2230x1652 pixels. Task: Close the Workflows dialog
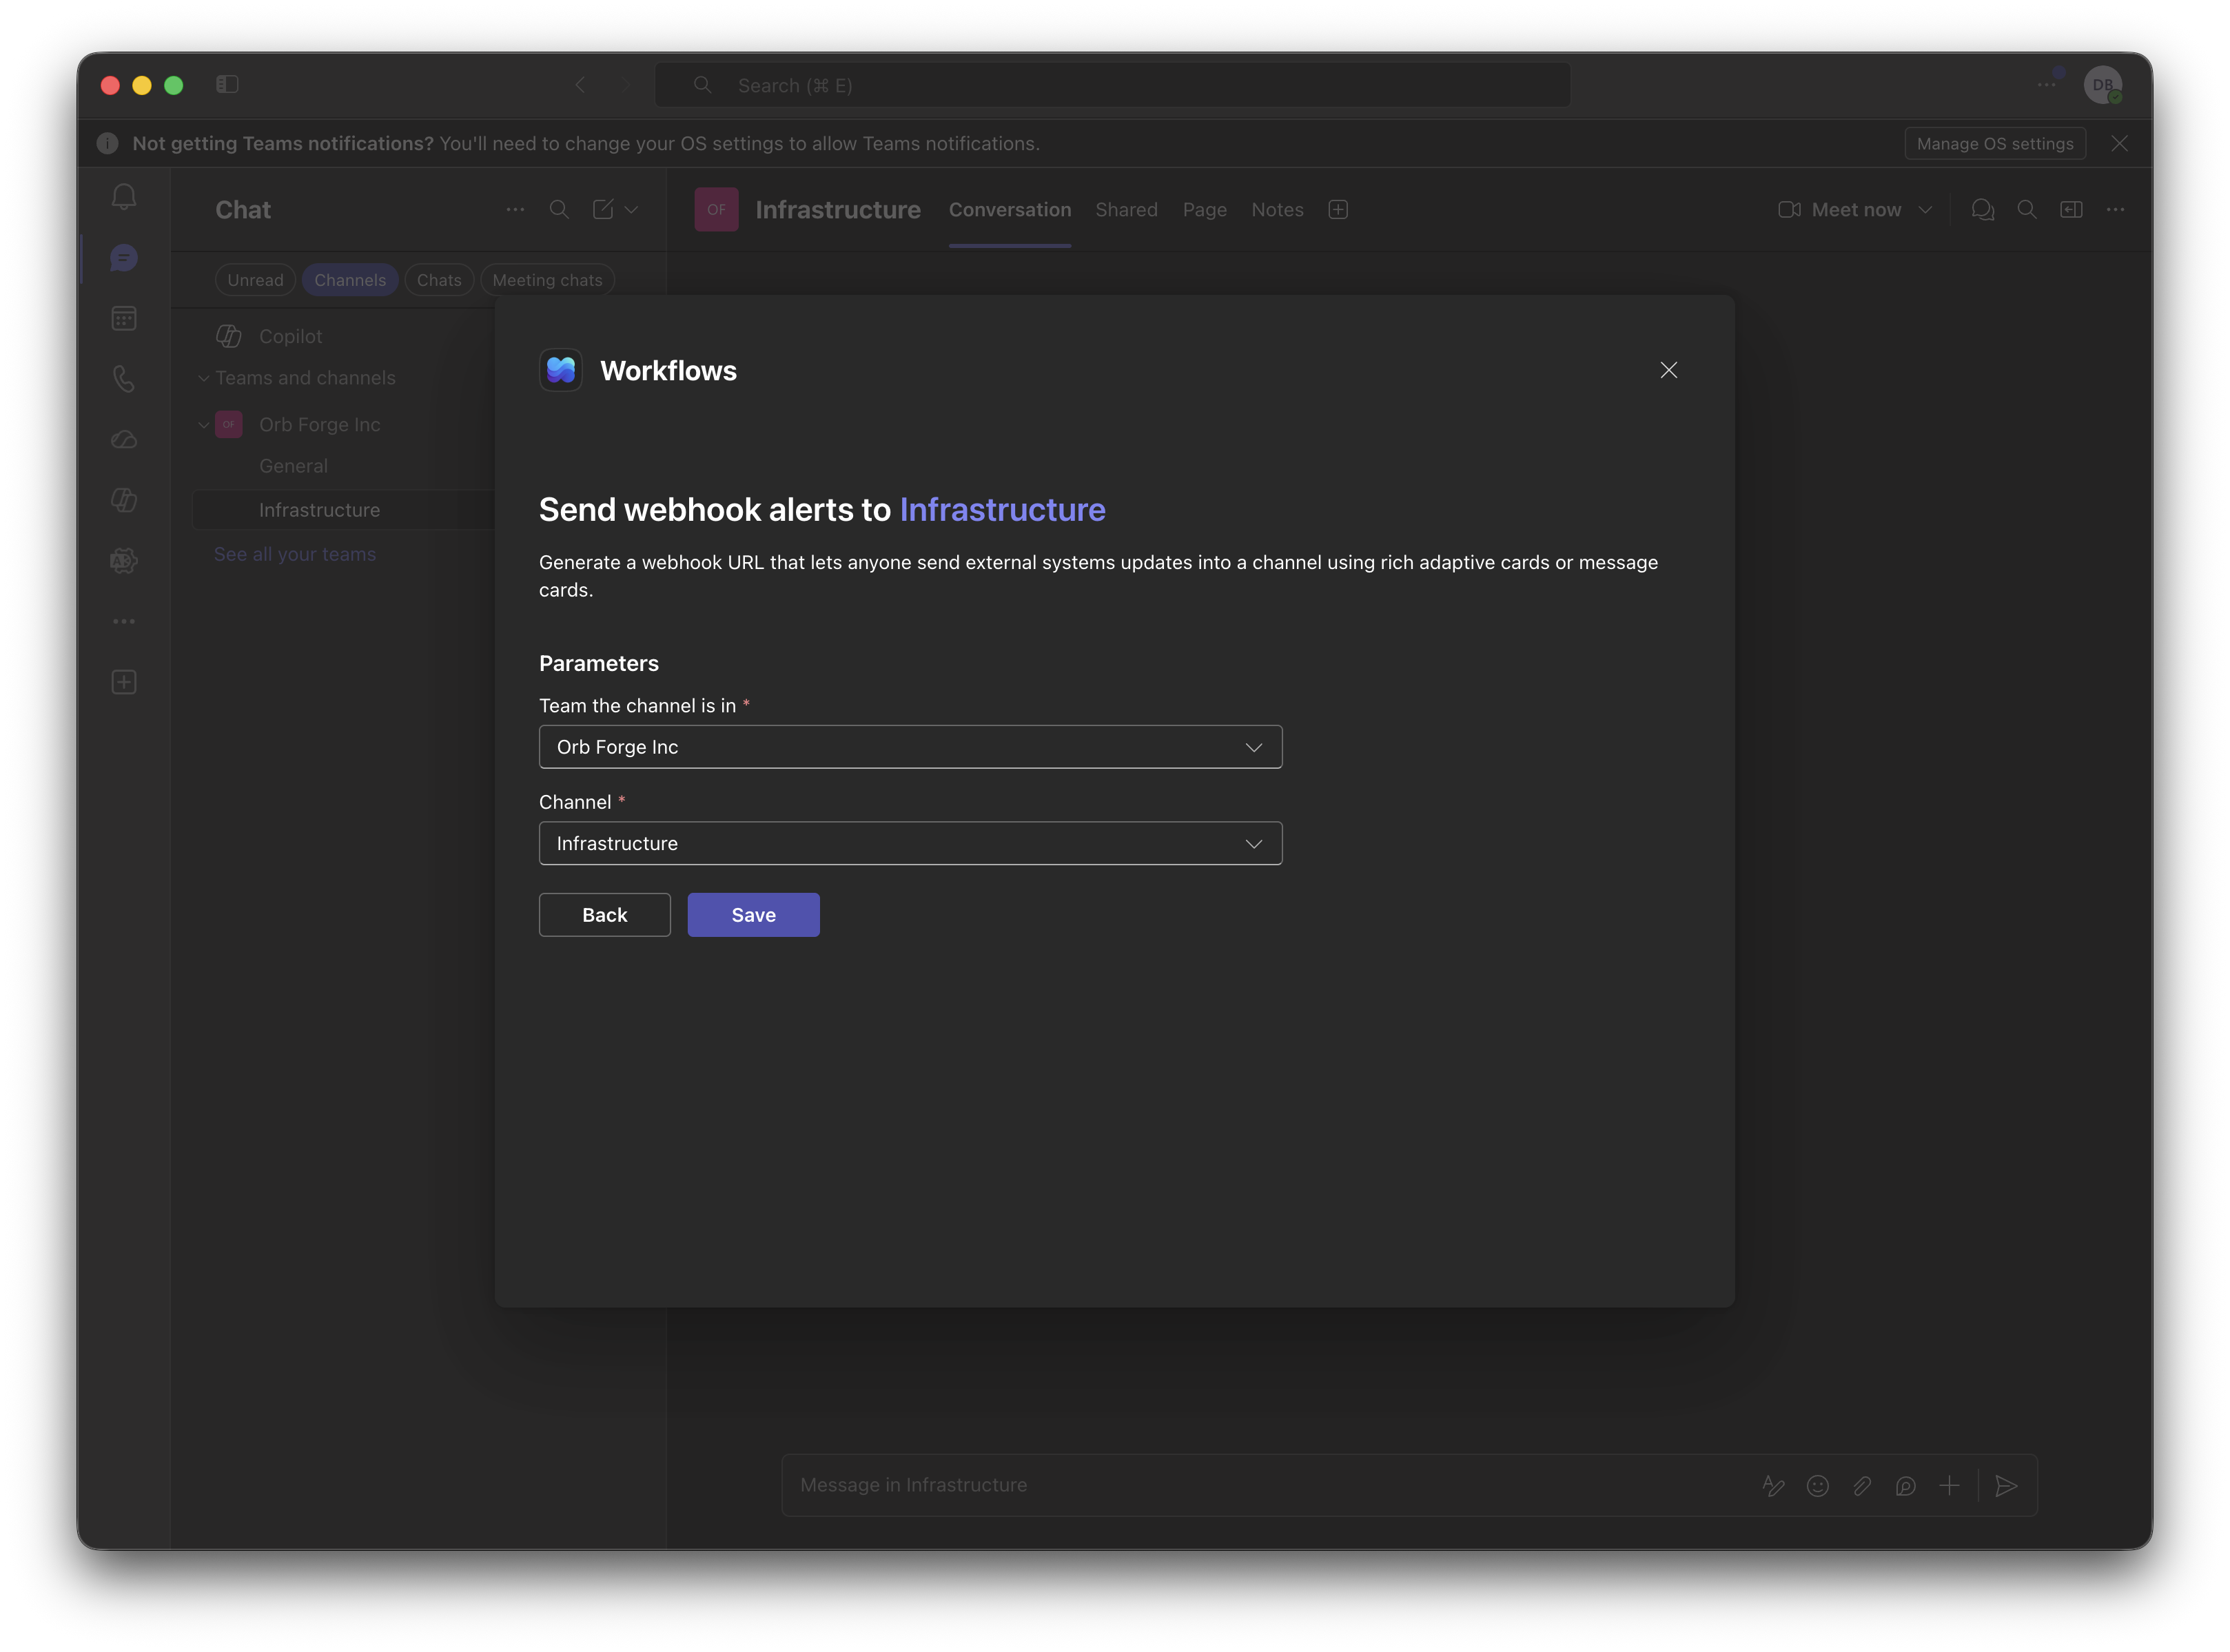[1669, 370]
